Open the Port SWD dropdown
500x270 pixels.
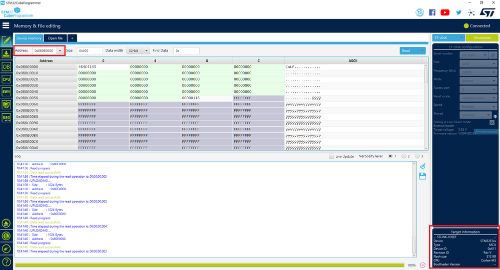tap(478, 63)
